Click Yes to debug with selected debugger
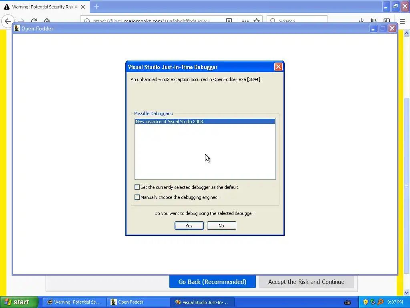410x308 pixels. pyautogui.click(x=189, y=225)
